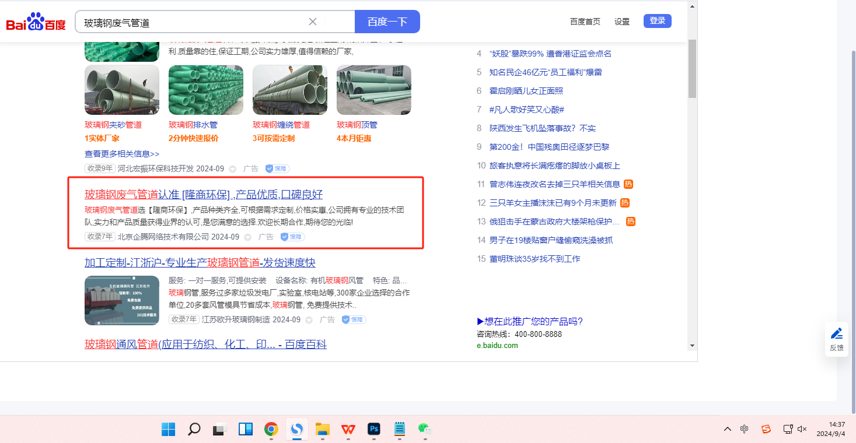This screenshot has height=443, width=856.
Task: Open hot topic 董明珠谈35岁找不到工作
Action: point(535,259)
